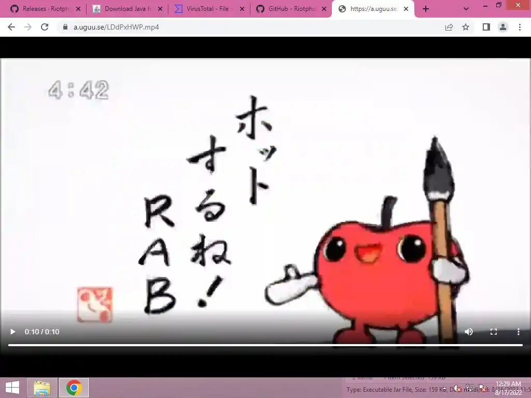The image size is (531, 398).
Task: Bookmark this page with the star
Action: (466, 27)
